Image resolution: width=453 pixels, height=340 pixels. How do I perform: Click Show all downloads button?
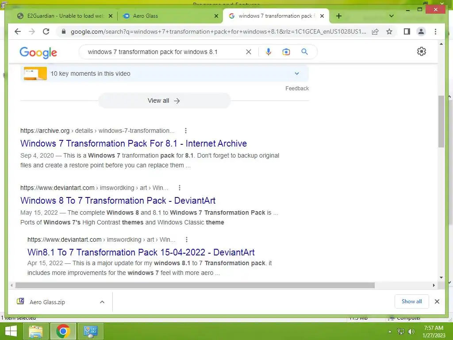(x=412, y=301)
